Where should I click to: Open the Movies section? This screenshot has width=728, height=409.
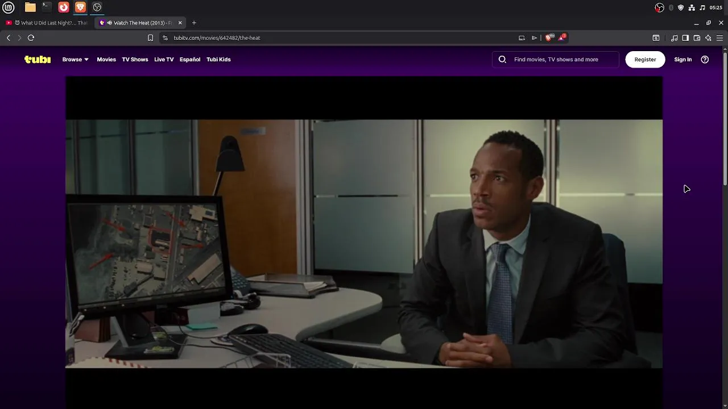[x=106, y=59]
